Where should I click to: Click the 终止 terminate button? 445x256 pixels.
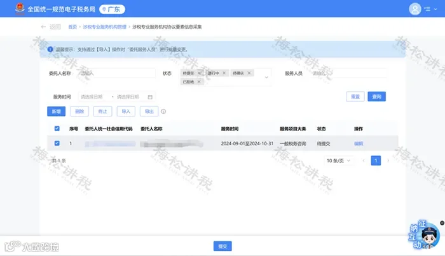(x=103, y=111)
